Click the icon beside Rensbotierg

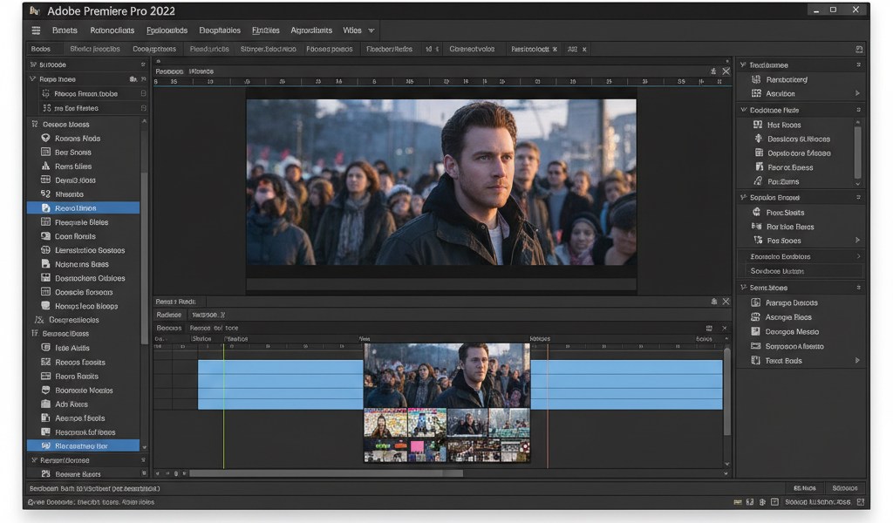click(x=756, y=79)
